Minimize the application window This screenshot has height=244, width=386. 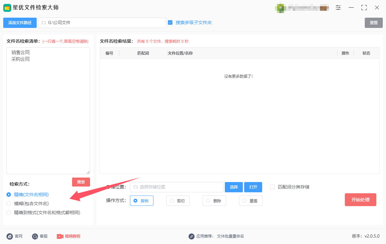[x=351, y=8]
